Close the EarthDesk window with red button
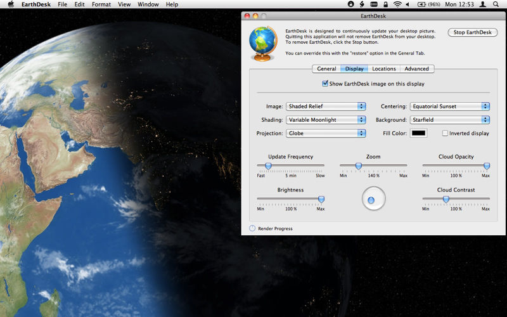The image size is (507, 317). click(x=247, y=16)
